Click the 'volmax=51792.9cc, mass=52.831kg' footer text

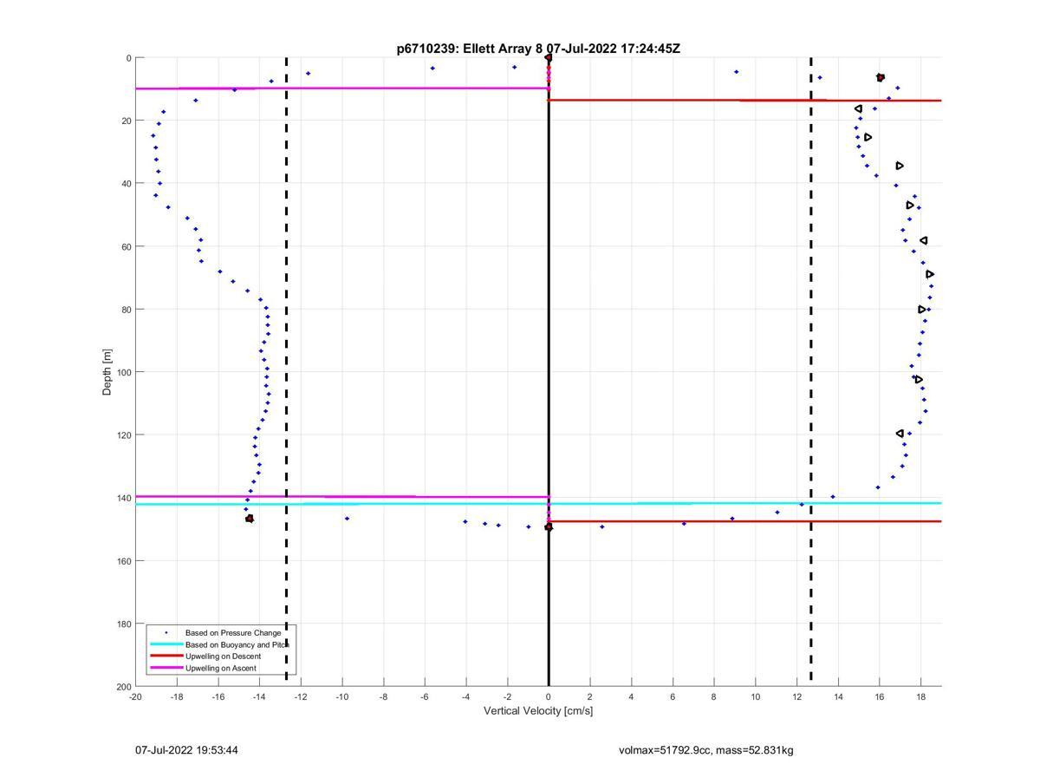pos(706,750)
